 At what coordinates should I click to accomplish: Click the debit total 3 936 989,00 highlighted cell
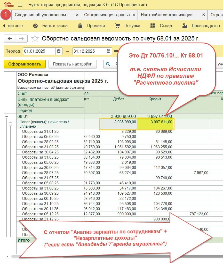(118, 124)
